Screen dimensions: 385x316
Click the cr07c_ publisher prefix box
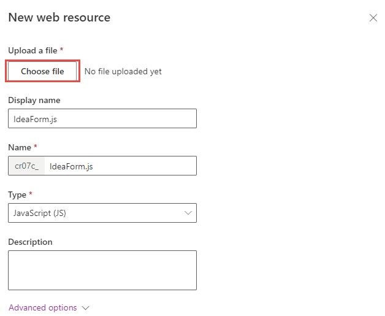[26, 166]
